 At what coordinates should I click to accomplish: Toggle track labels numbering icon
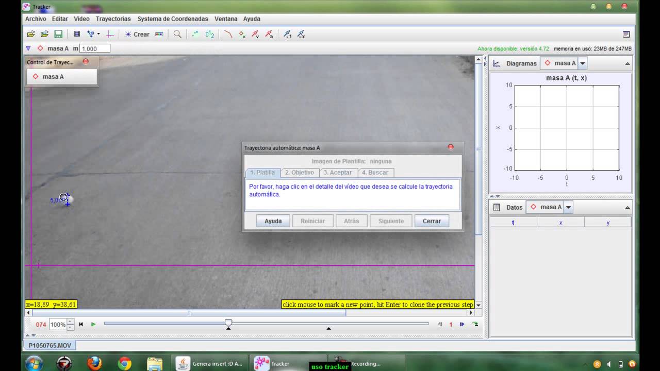click(x=209, y=34)
